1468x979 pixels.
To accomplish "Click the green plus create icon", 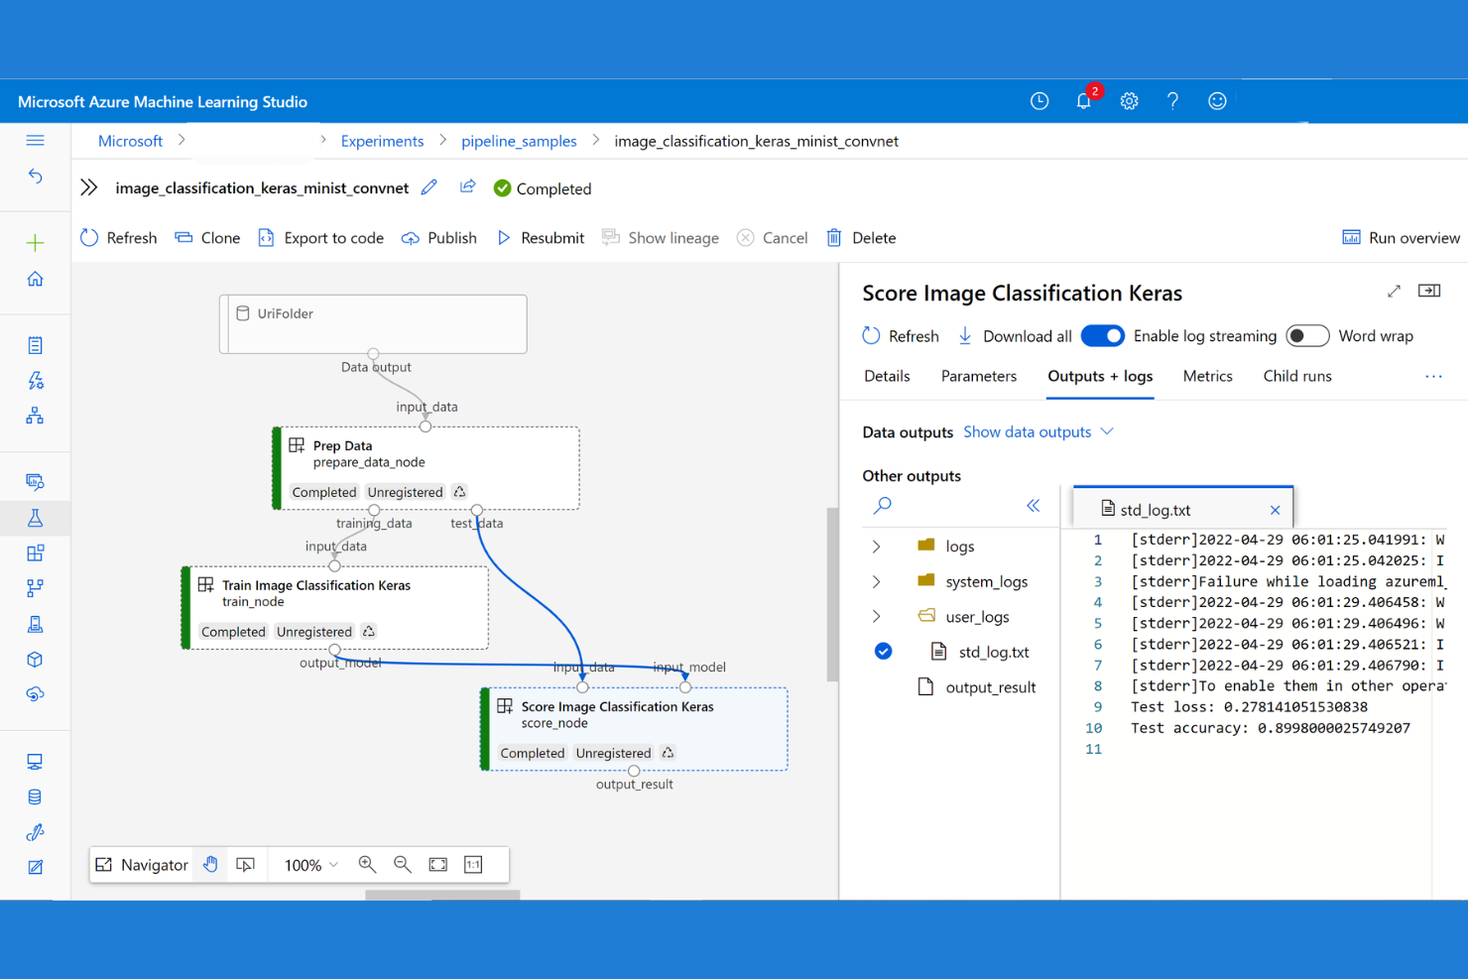I will (x=35, y=243).
